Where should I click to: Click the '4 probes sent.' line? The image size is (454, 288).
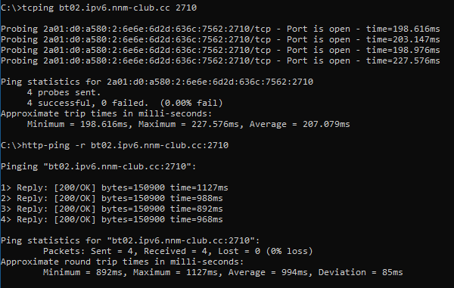[64, 92]
